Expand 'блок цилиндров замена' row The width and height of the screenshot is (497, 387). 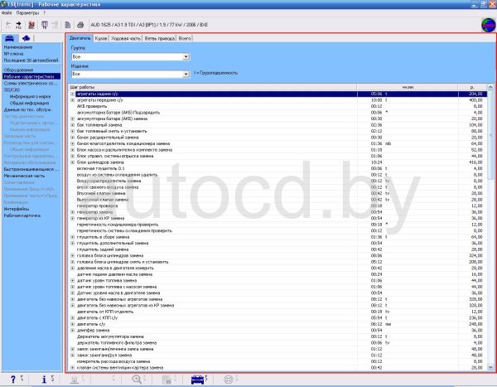point(73,162)
